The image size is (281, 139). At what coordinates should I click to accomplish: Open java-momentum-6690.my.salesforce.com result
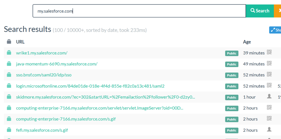pos(57,64)
